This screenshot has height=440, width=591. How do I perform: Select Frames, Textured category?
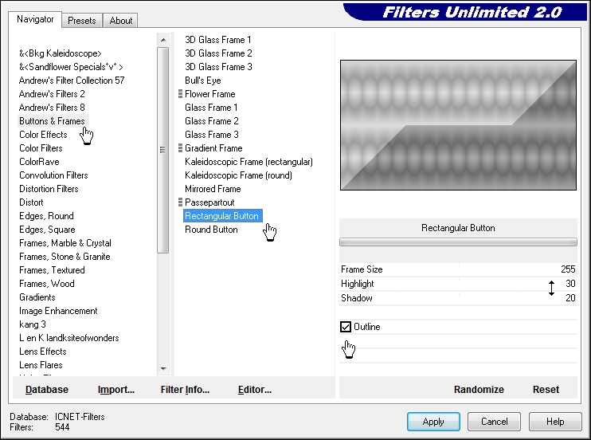click(52, 270)
